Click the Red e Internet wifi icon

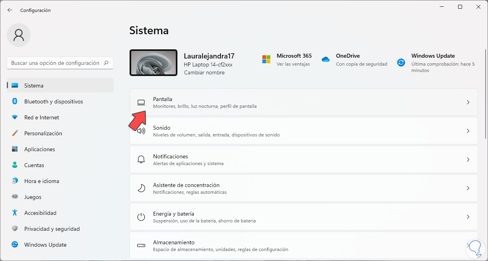15,117
